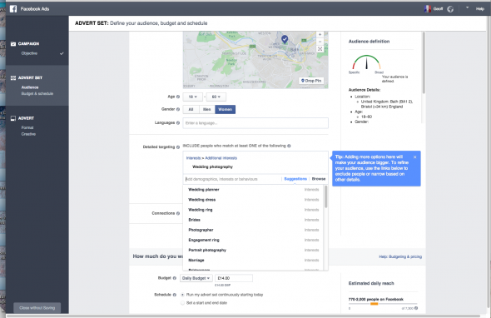This screenshot has height=318, width=491.
Task: Select Audience in sidebar
Action: (x=30, y=87)
